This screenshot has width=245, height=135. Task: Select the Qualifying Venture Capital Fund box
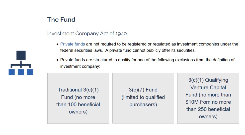coord(208,98)
